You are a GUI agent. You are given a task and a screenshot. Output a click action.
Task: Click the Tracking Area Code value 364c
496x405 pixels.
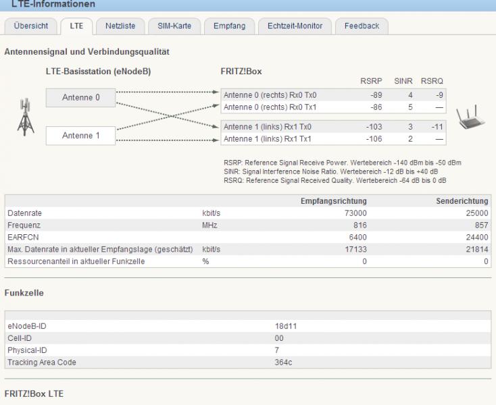283,362
